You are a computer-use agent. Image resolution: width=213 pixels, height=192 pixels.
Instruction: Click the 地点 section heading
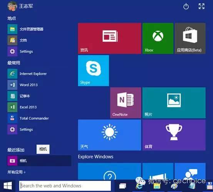[12, 18]
